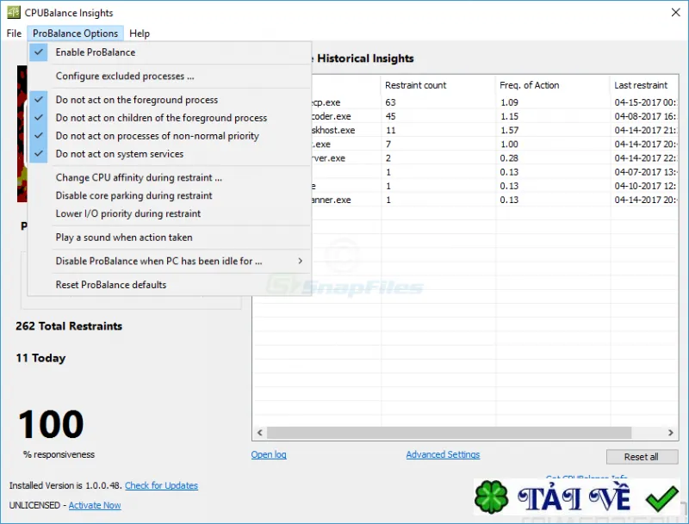Viewport: 689px width, 524px height.
Task: Open the log via Open log link
Action: click(x=269, y=454)
